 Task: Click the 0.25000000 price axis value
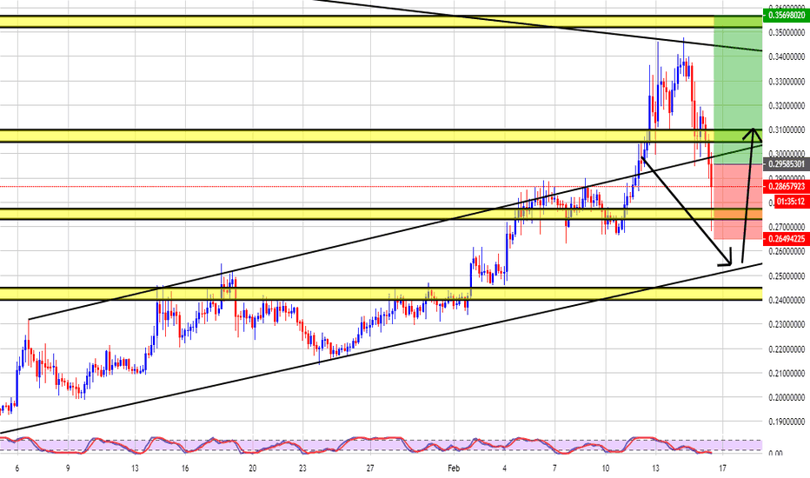coord(787,276)
